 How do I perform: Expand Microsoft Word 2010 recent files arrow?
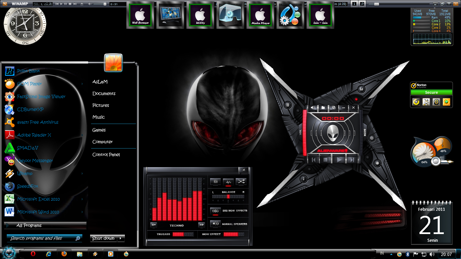[x=82, y=212]
